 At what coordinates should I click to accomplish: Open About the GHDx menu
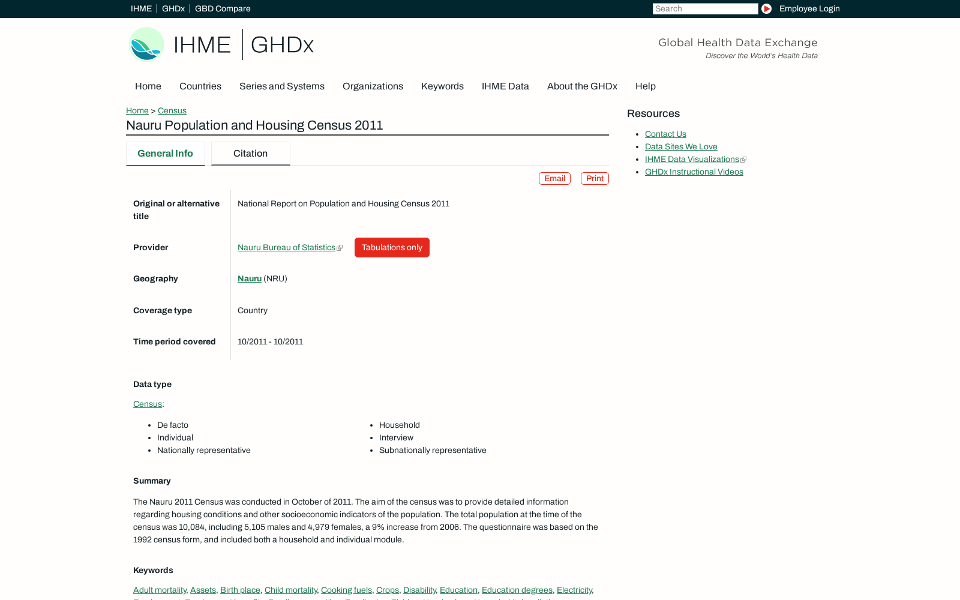coord(582,86)
